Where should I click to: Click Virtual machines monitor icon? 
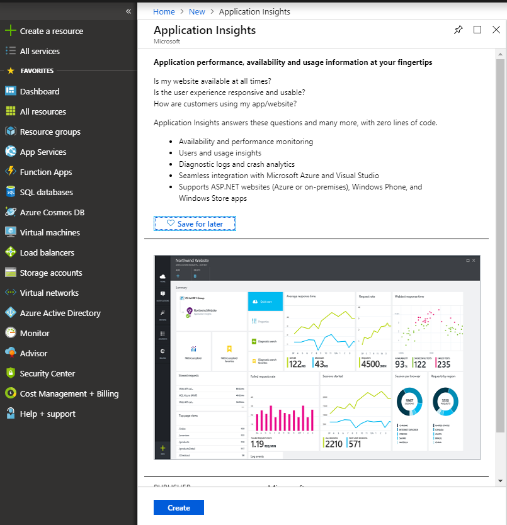[10, 232]
